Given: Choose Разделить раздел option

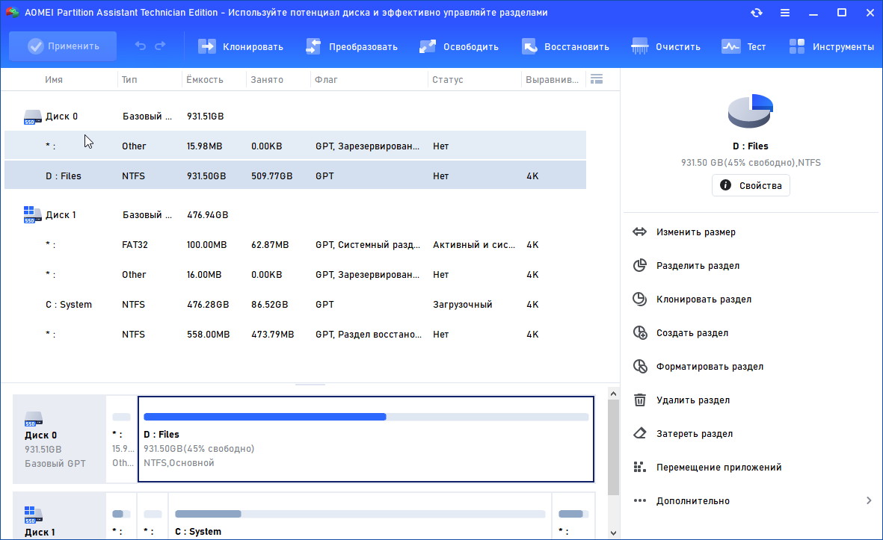Looking at the screenshot, I should (698, 265).
